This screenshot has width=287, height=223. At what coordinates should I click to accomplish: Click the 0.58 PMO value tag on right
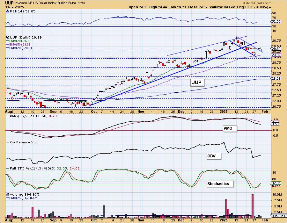(276, 124)
